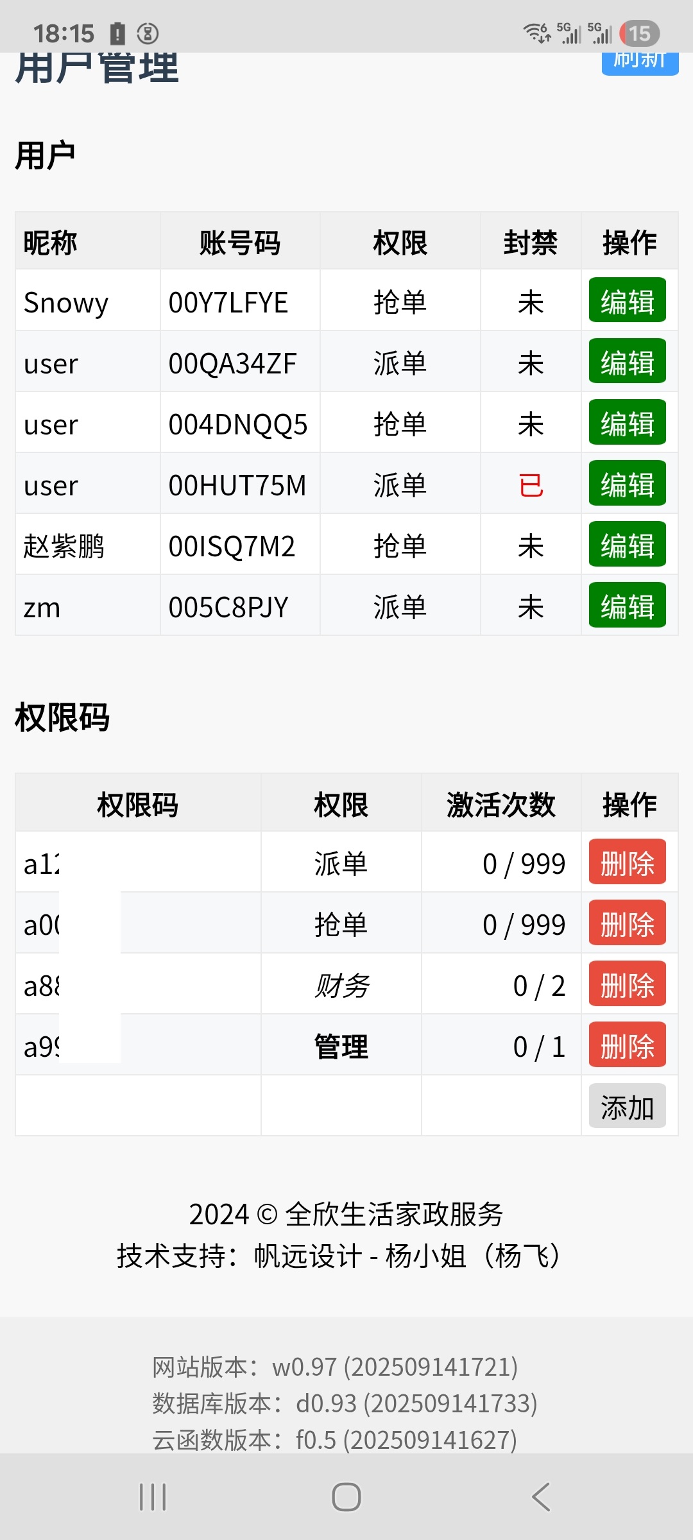Tap the 2024 © 全欣生活家政服务 copyright line
This screenshot has height=1540, width=693.
[x=346, y=1214]
